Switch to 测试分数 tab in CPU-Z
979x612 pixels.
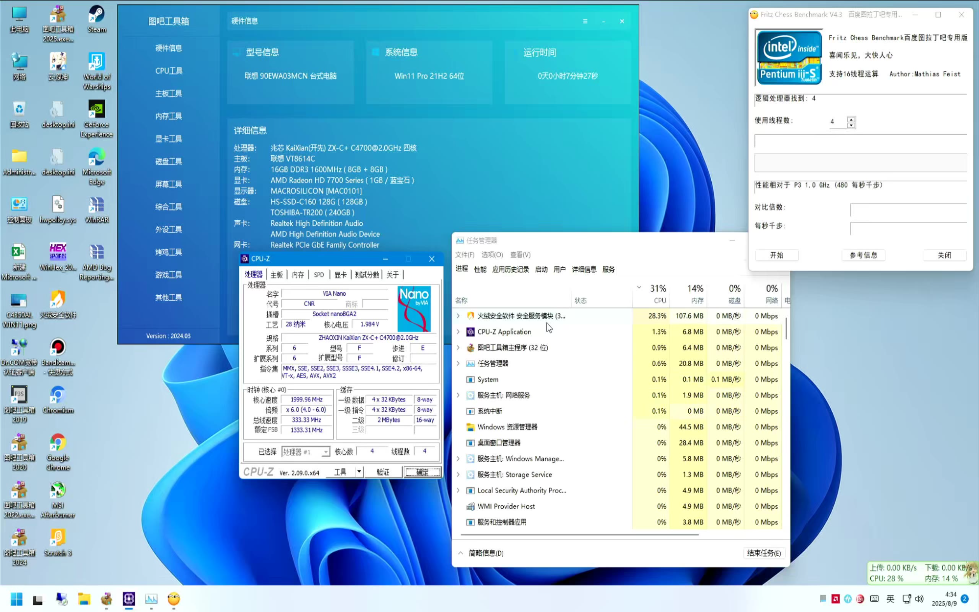click(x=367, y=275)
